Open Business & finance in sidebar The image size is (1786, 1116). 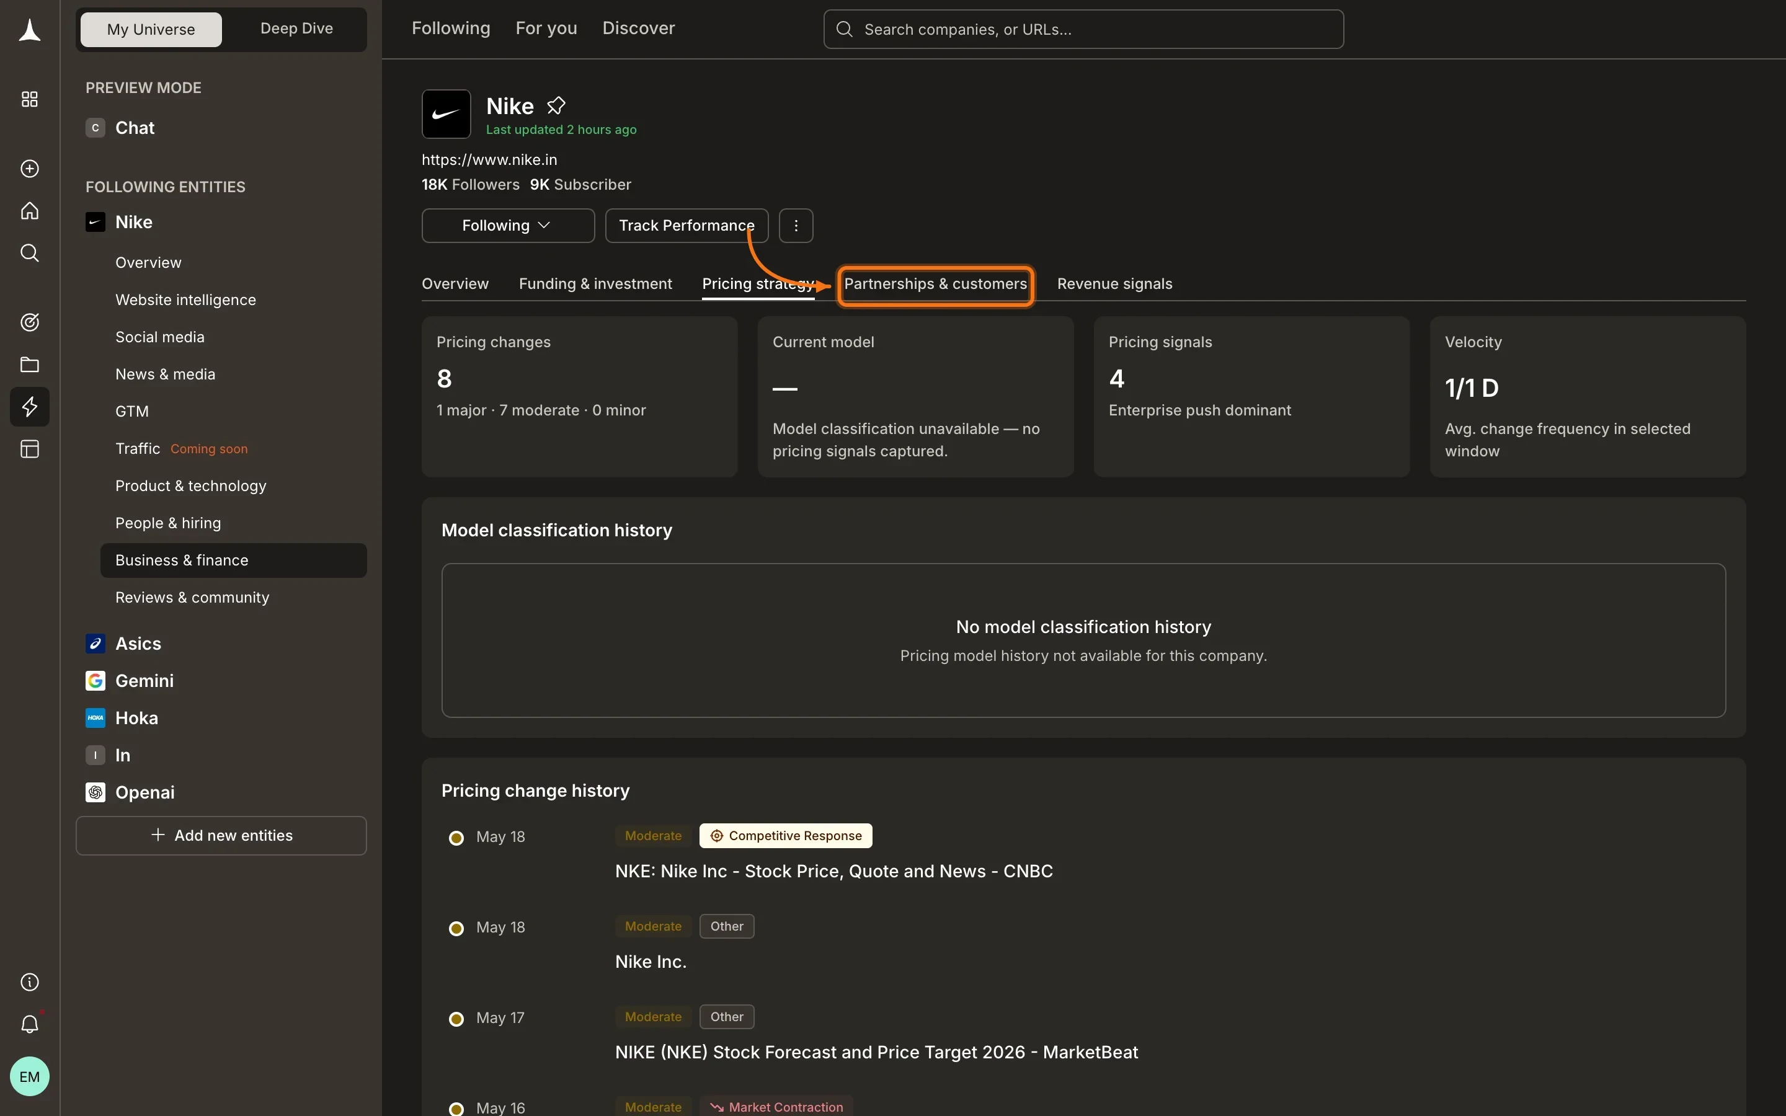pos(233,560)
